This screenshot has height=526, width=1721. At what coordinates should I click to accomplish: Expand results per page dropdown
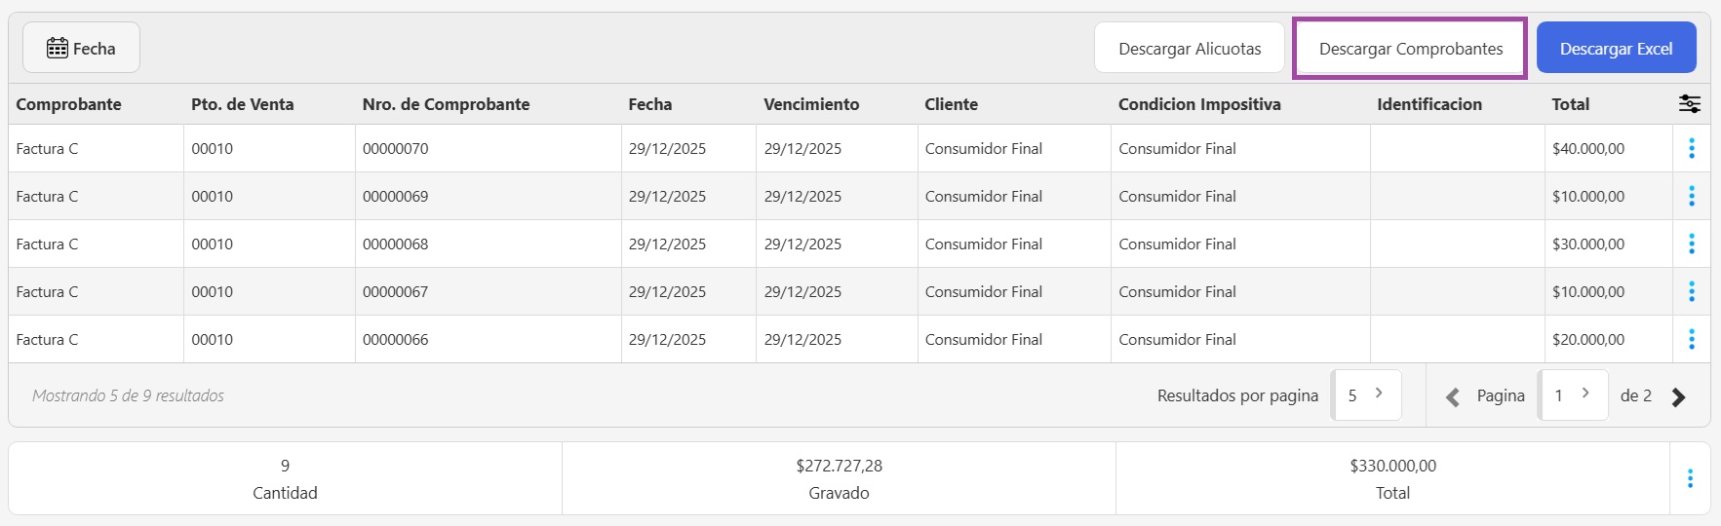pyautogui.click(x=1366, y=394)
